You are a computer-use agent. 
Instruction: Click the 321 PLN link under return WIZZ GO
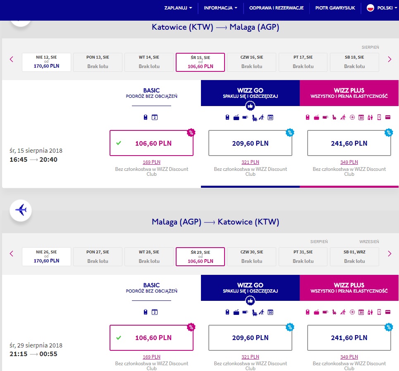250,357
